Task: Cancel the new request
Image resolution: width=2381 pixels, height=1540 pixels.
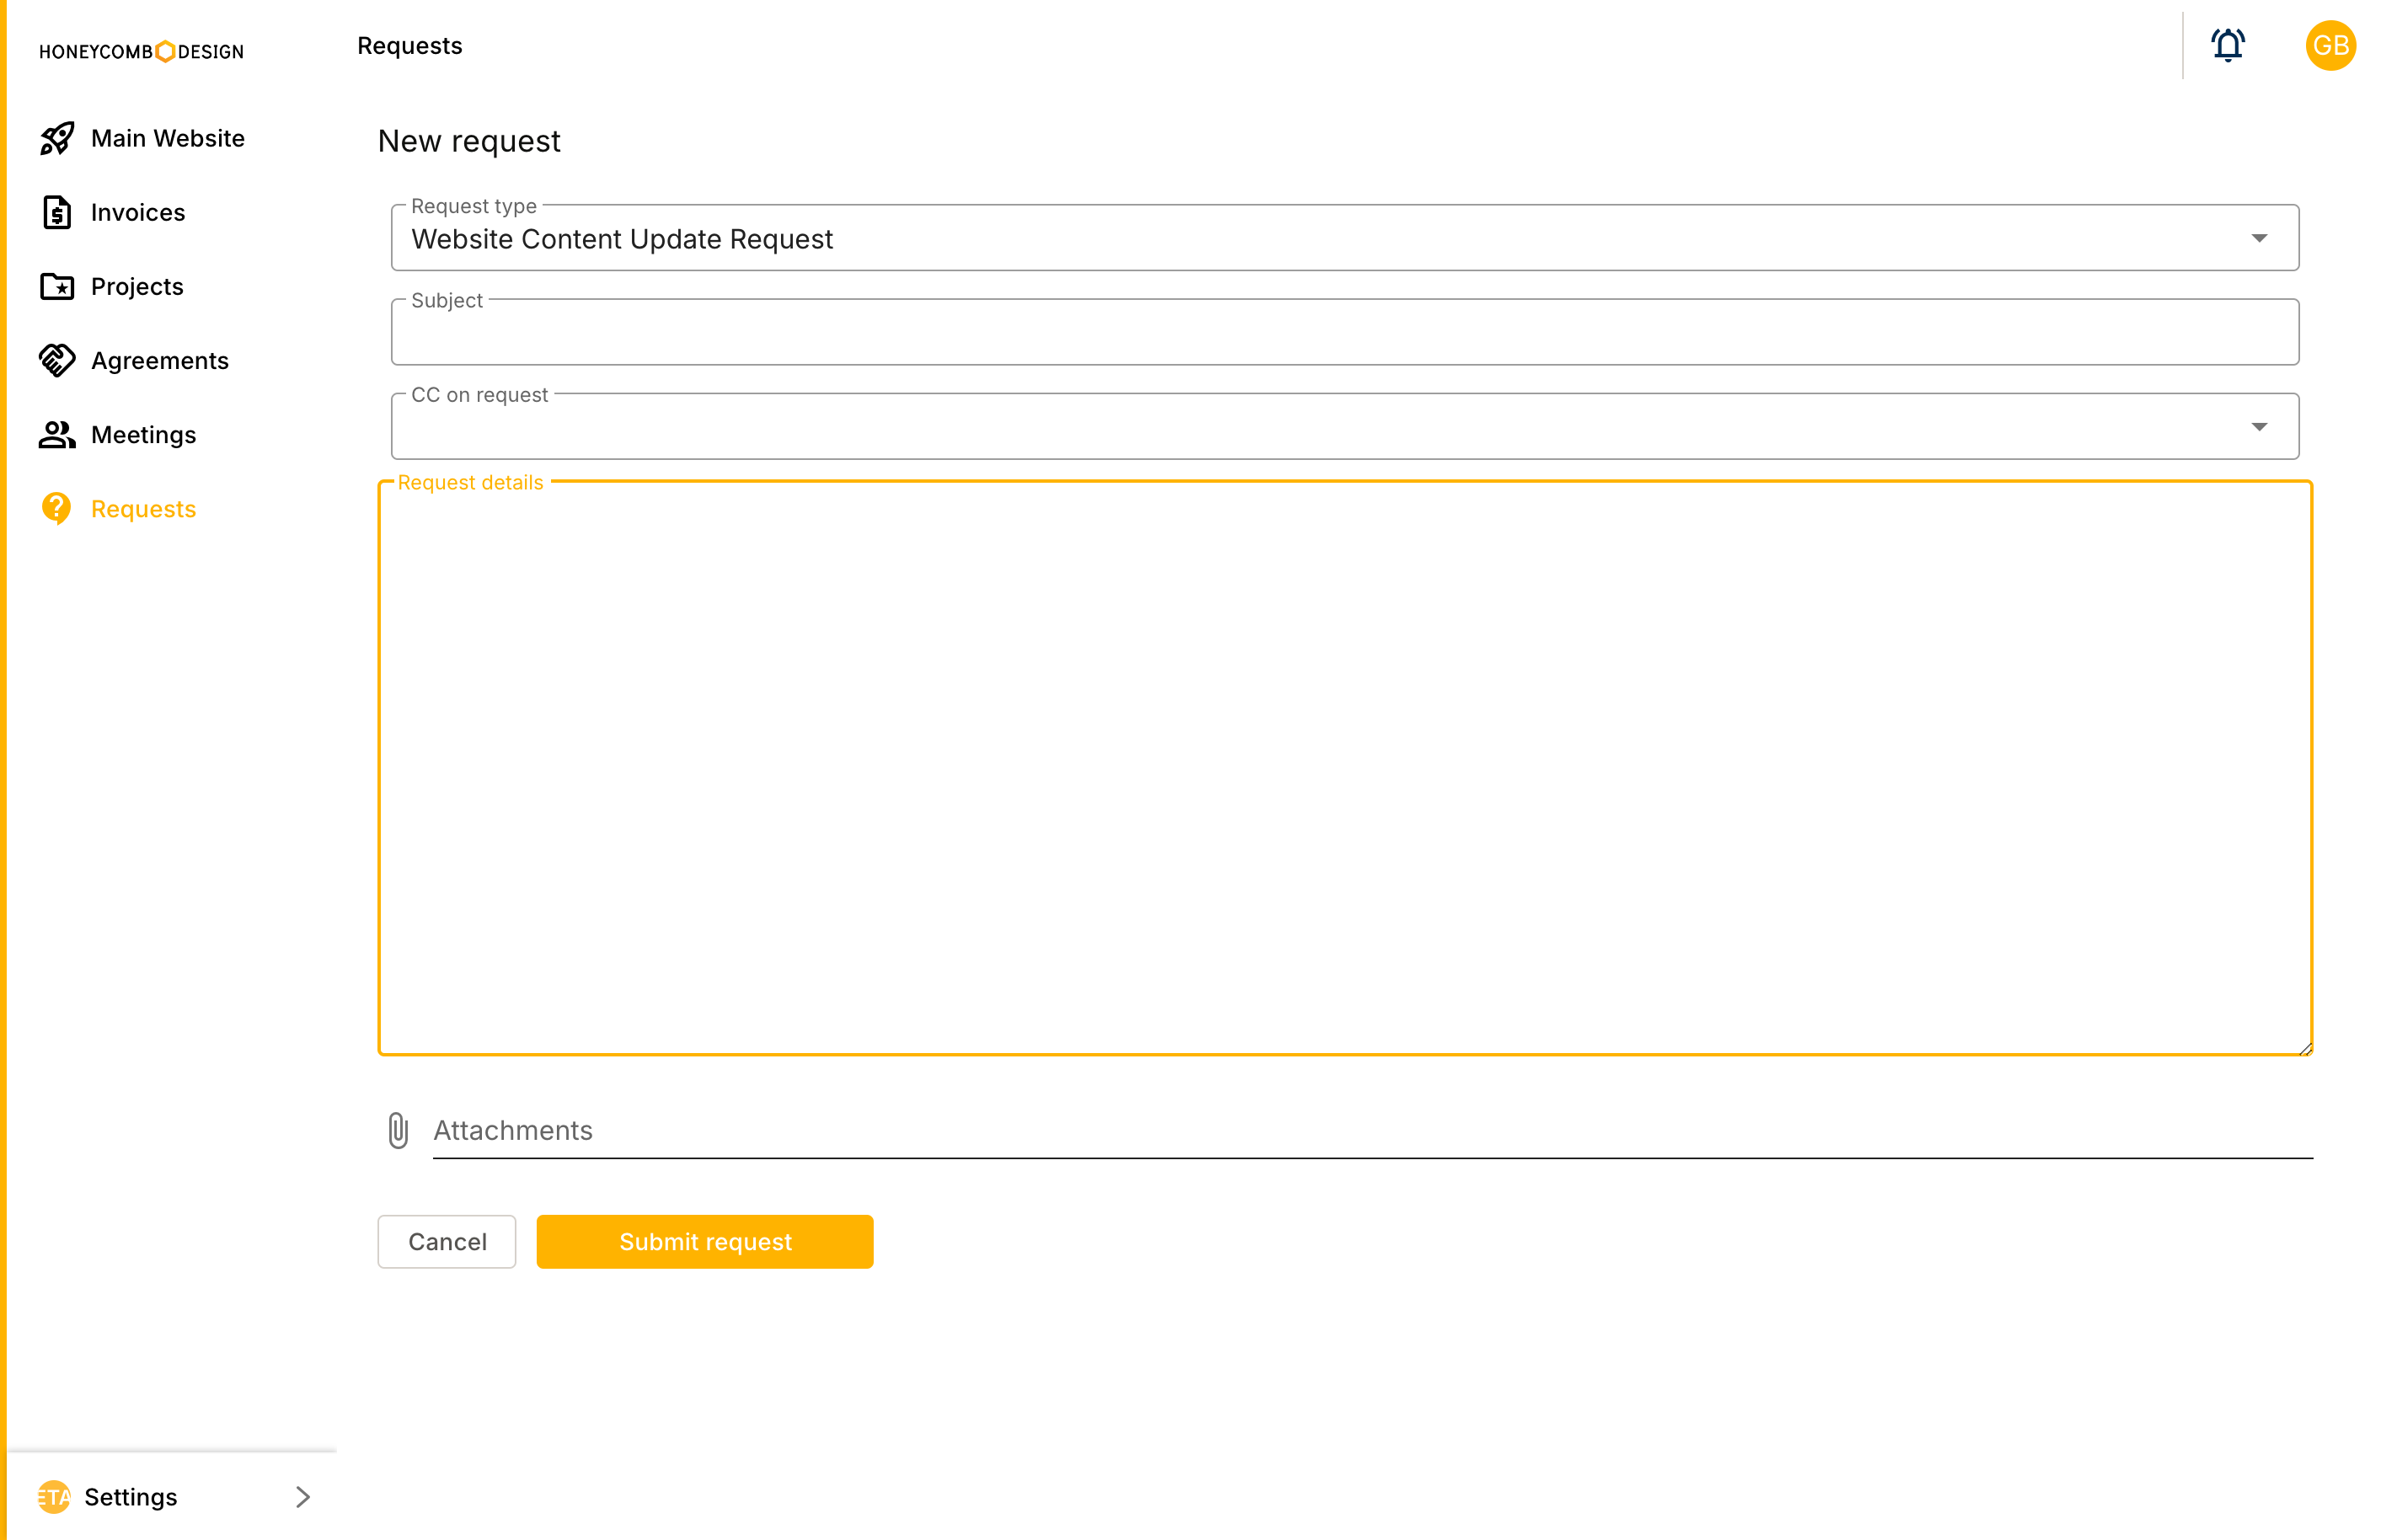Action: 447,1241
